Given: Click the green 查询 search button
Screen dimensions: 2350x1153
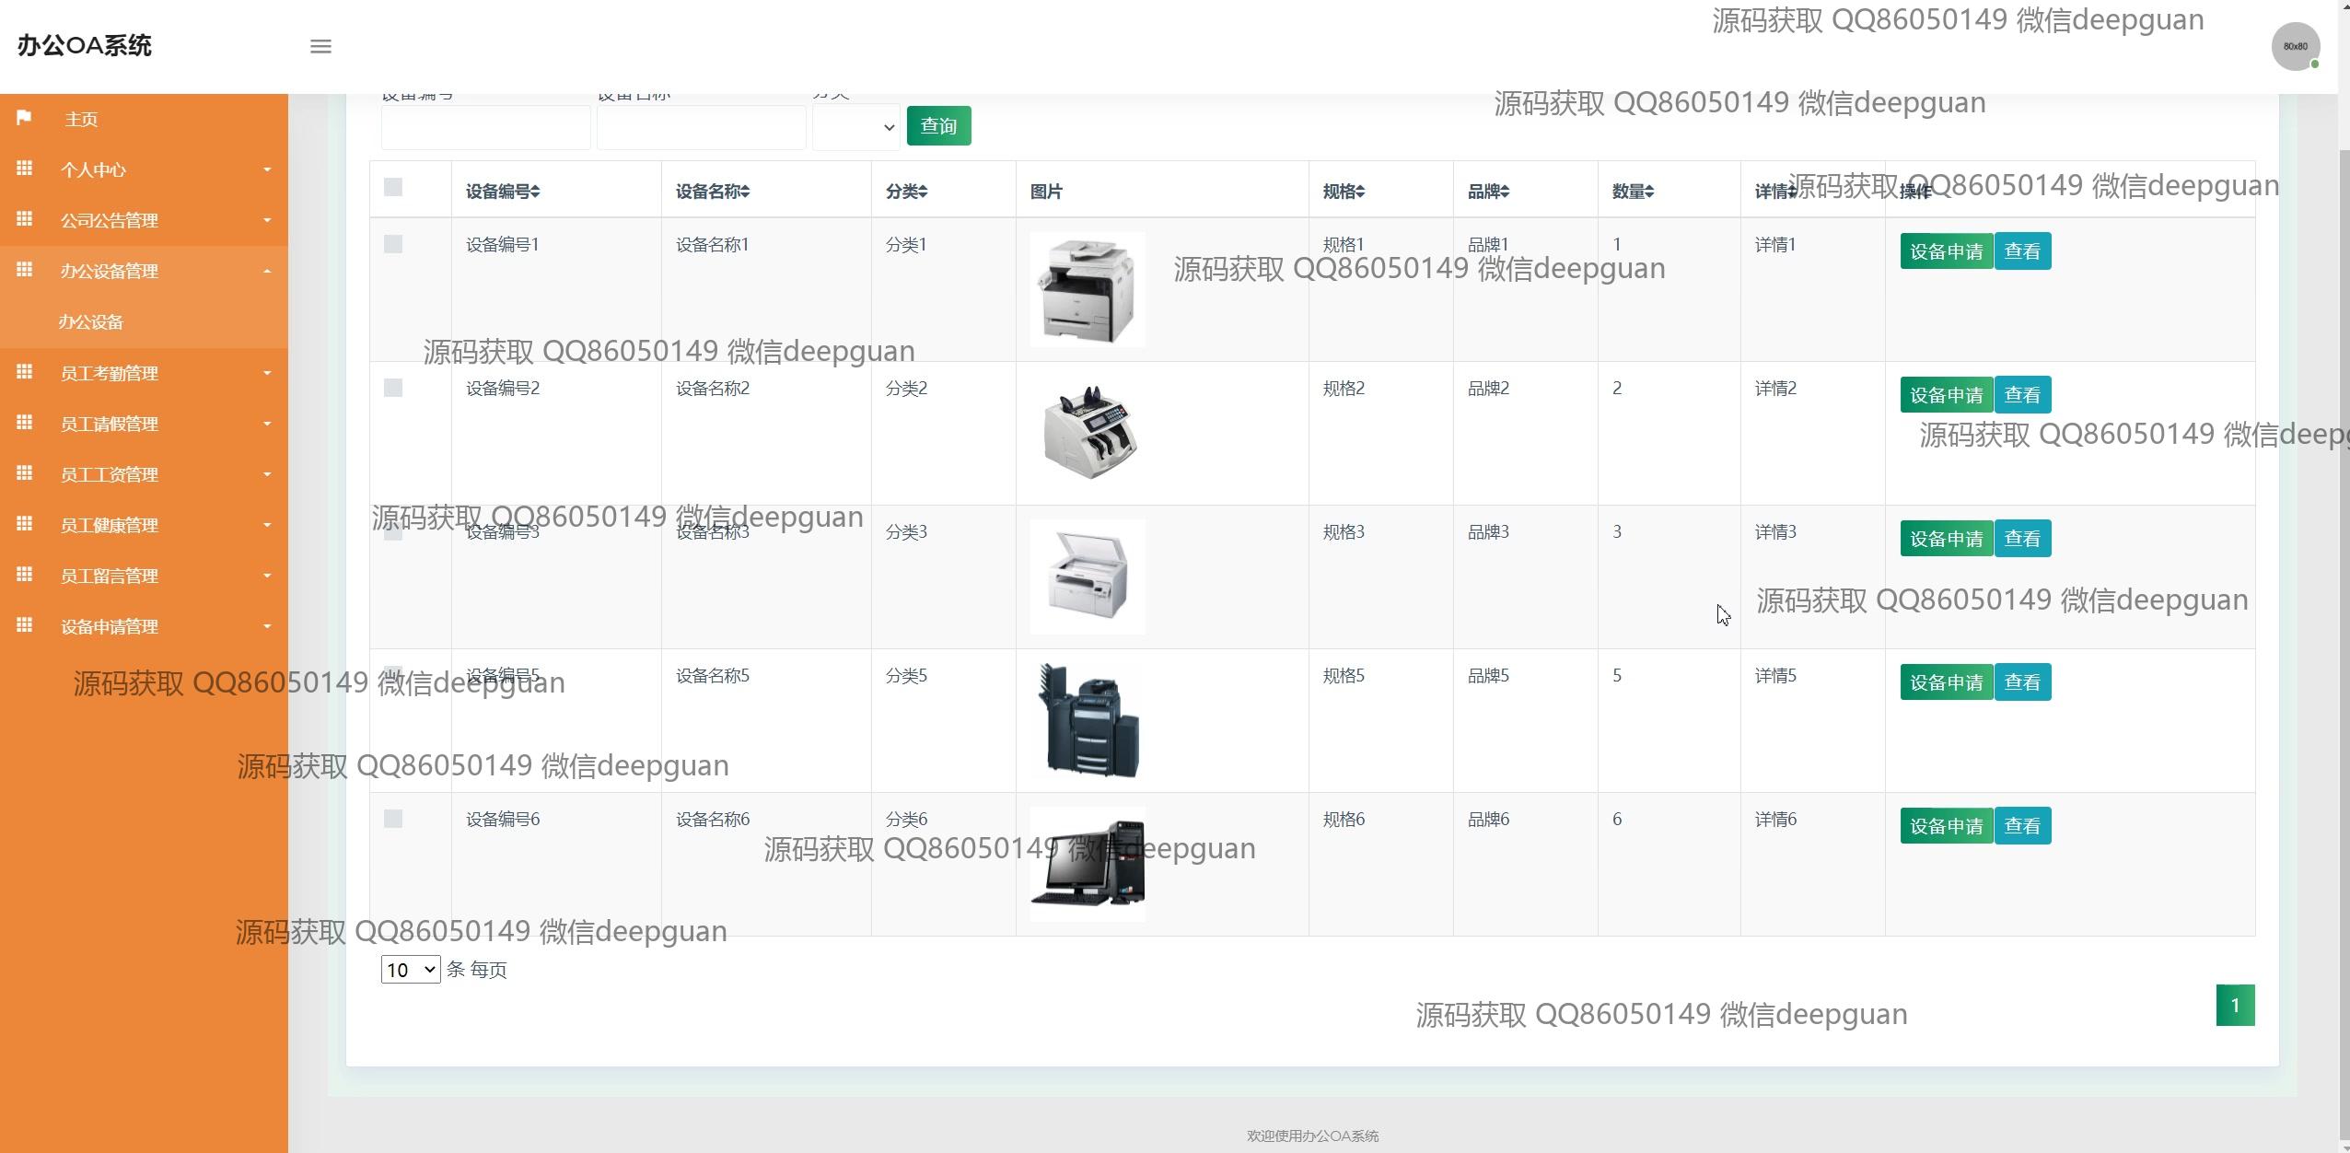Looking at the screenshot, I should [x=938, y=126].
